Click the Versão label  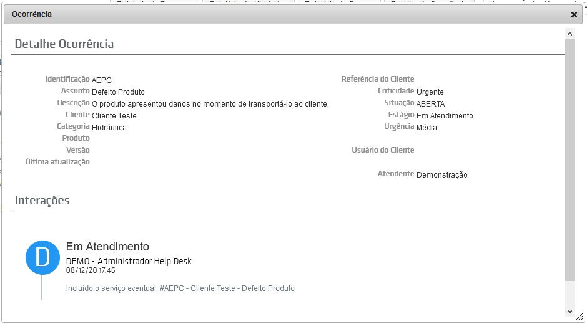click(x=78, y=150)
